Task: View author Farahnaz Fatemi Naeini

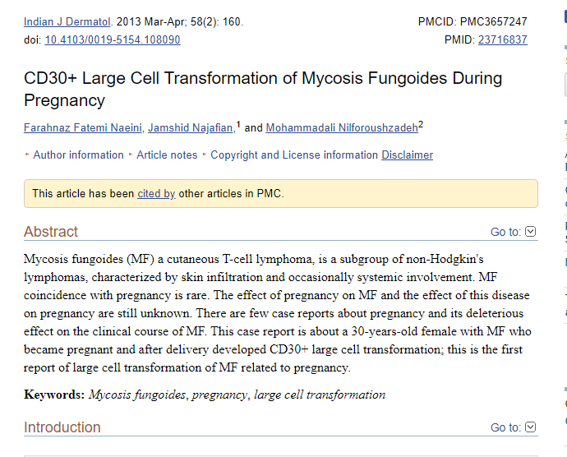Action: [83, 127]
